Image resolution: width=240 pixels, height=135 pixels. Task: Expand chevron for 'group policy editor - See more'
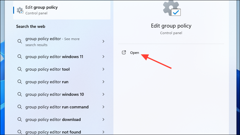point(104,41)
